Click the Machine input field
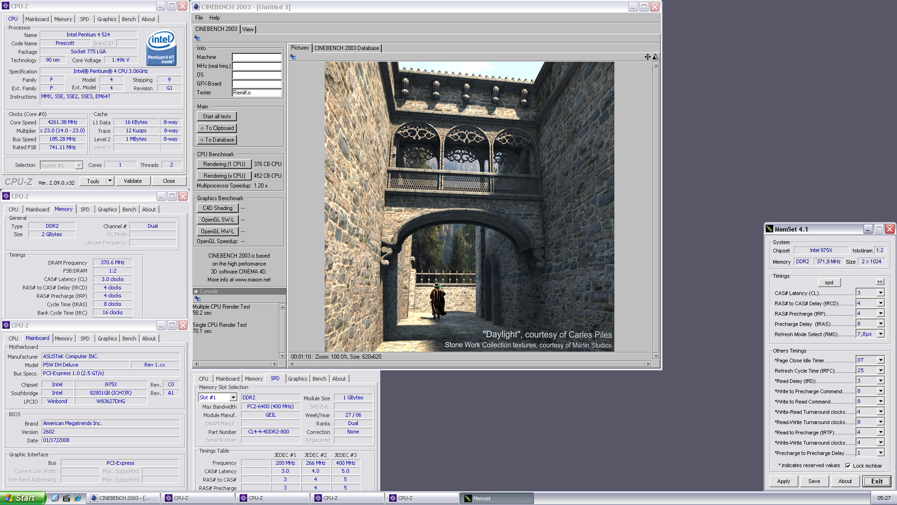This screenshot has width=897, height=505. point(256,57)
